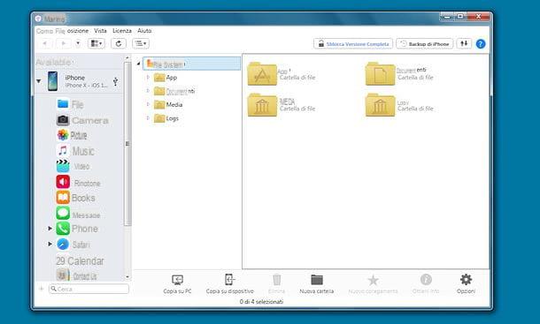Open the Books section in sidebar
The height and width of the screenshot is (324, 540).
pyautogui.click(x=76, y=198)
